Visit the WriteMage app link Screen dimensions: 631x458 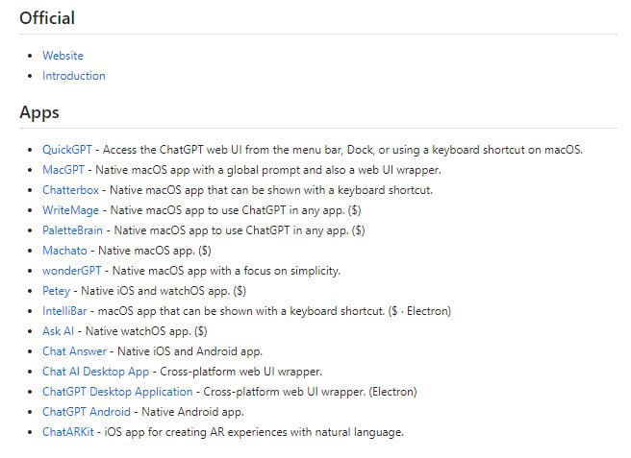pos(71,210)
